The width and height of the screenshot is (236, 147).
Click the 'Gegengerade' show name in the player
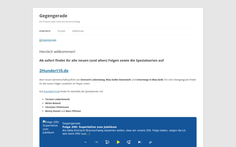point(71,123)
